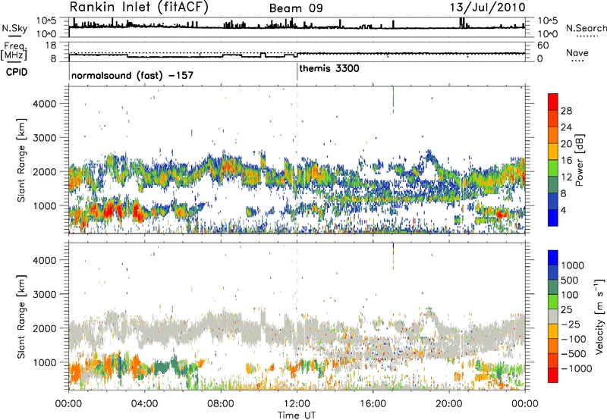607x420 pixels.
Task: Click the "Time UT" axis title
Action: [297, 415]
